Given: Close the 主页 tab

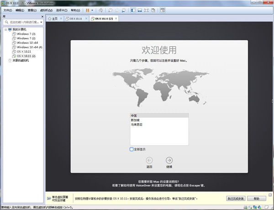Looking at the screenshot, I should point(61,19).
